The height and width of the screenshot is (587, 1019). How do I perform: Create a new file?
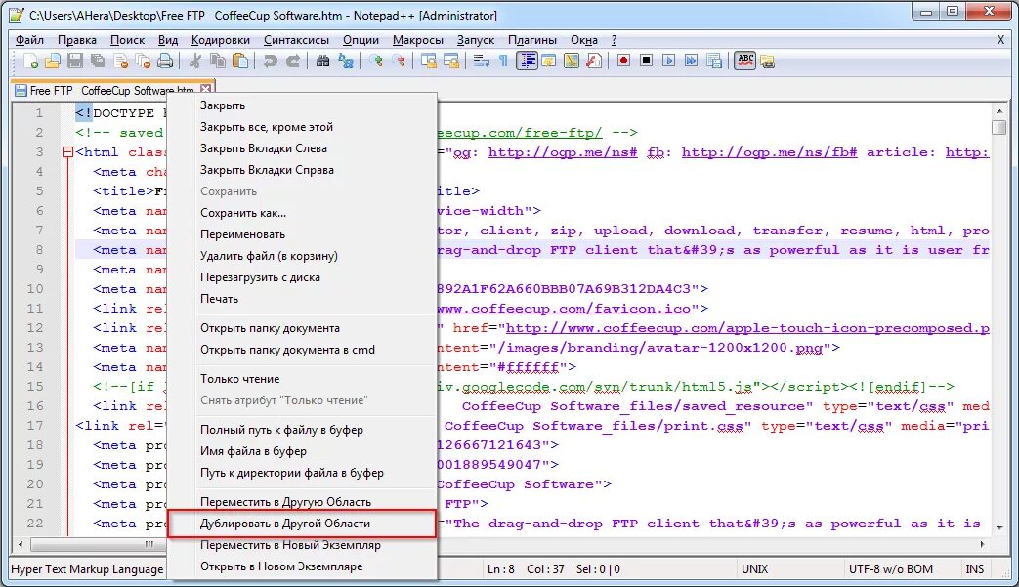32,61
